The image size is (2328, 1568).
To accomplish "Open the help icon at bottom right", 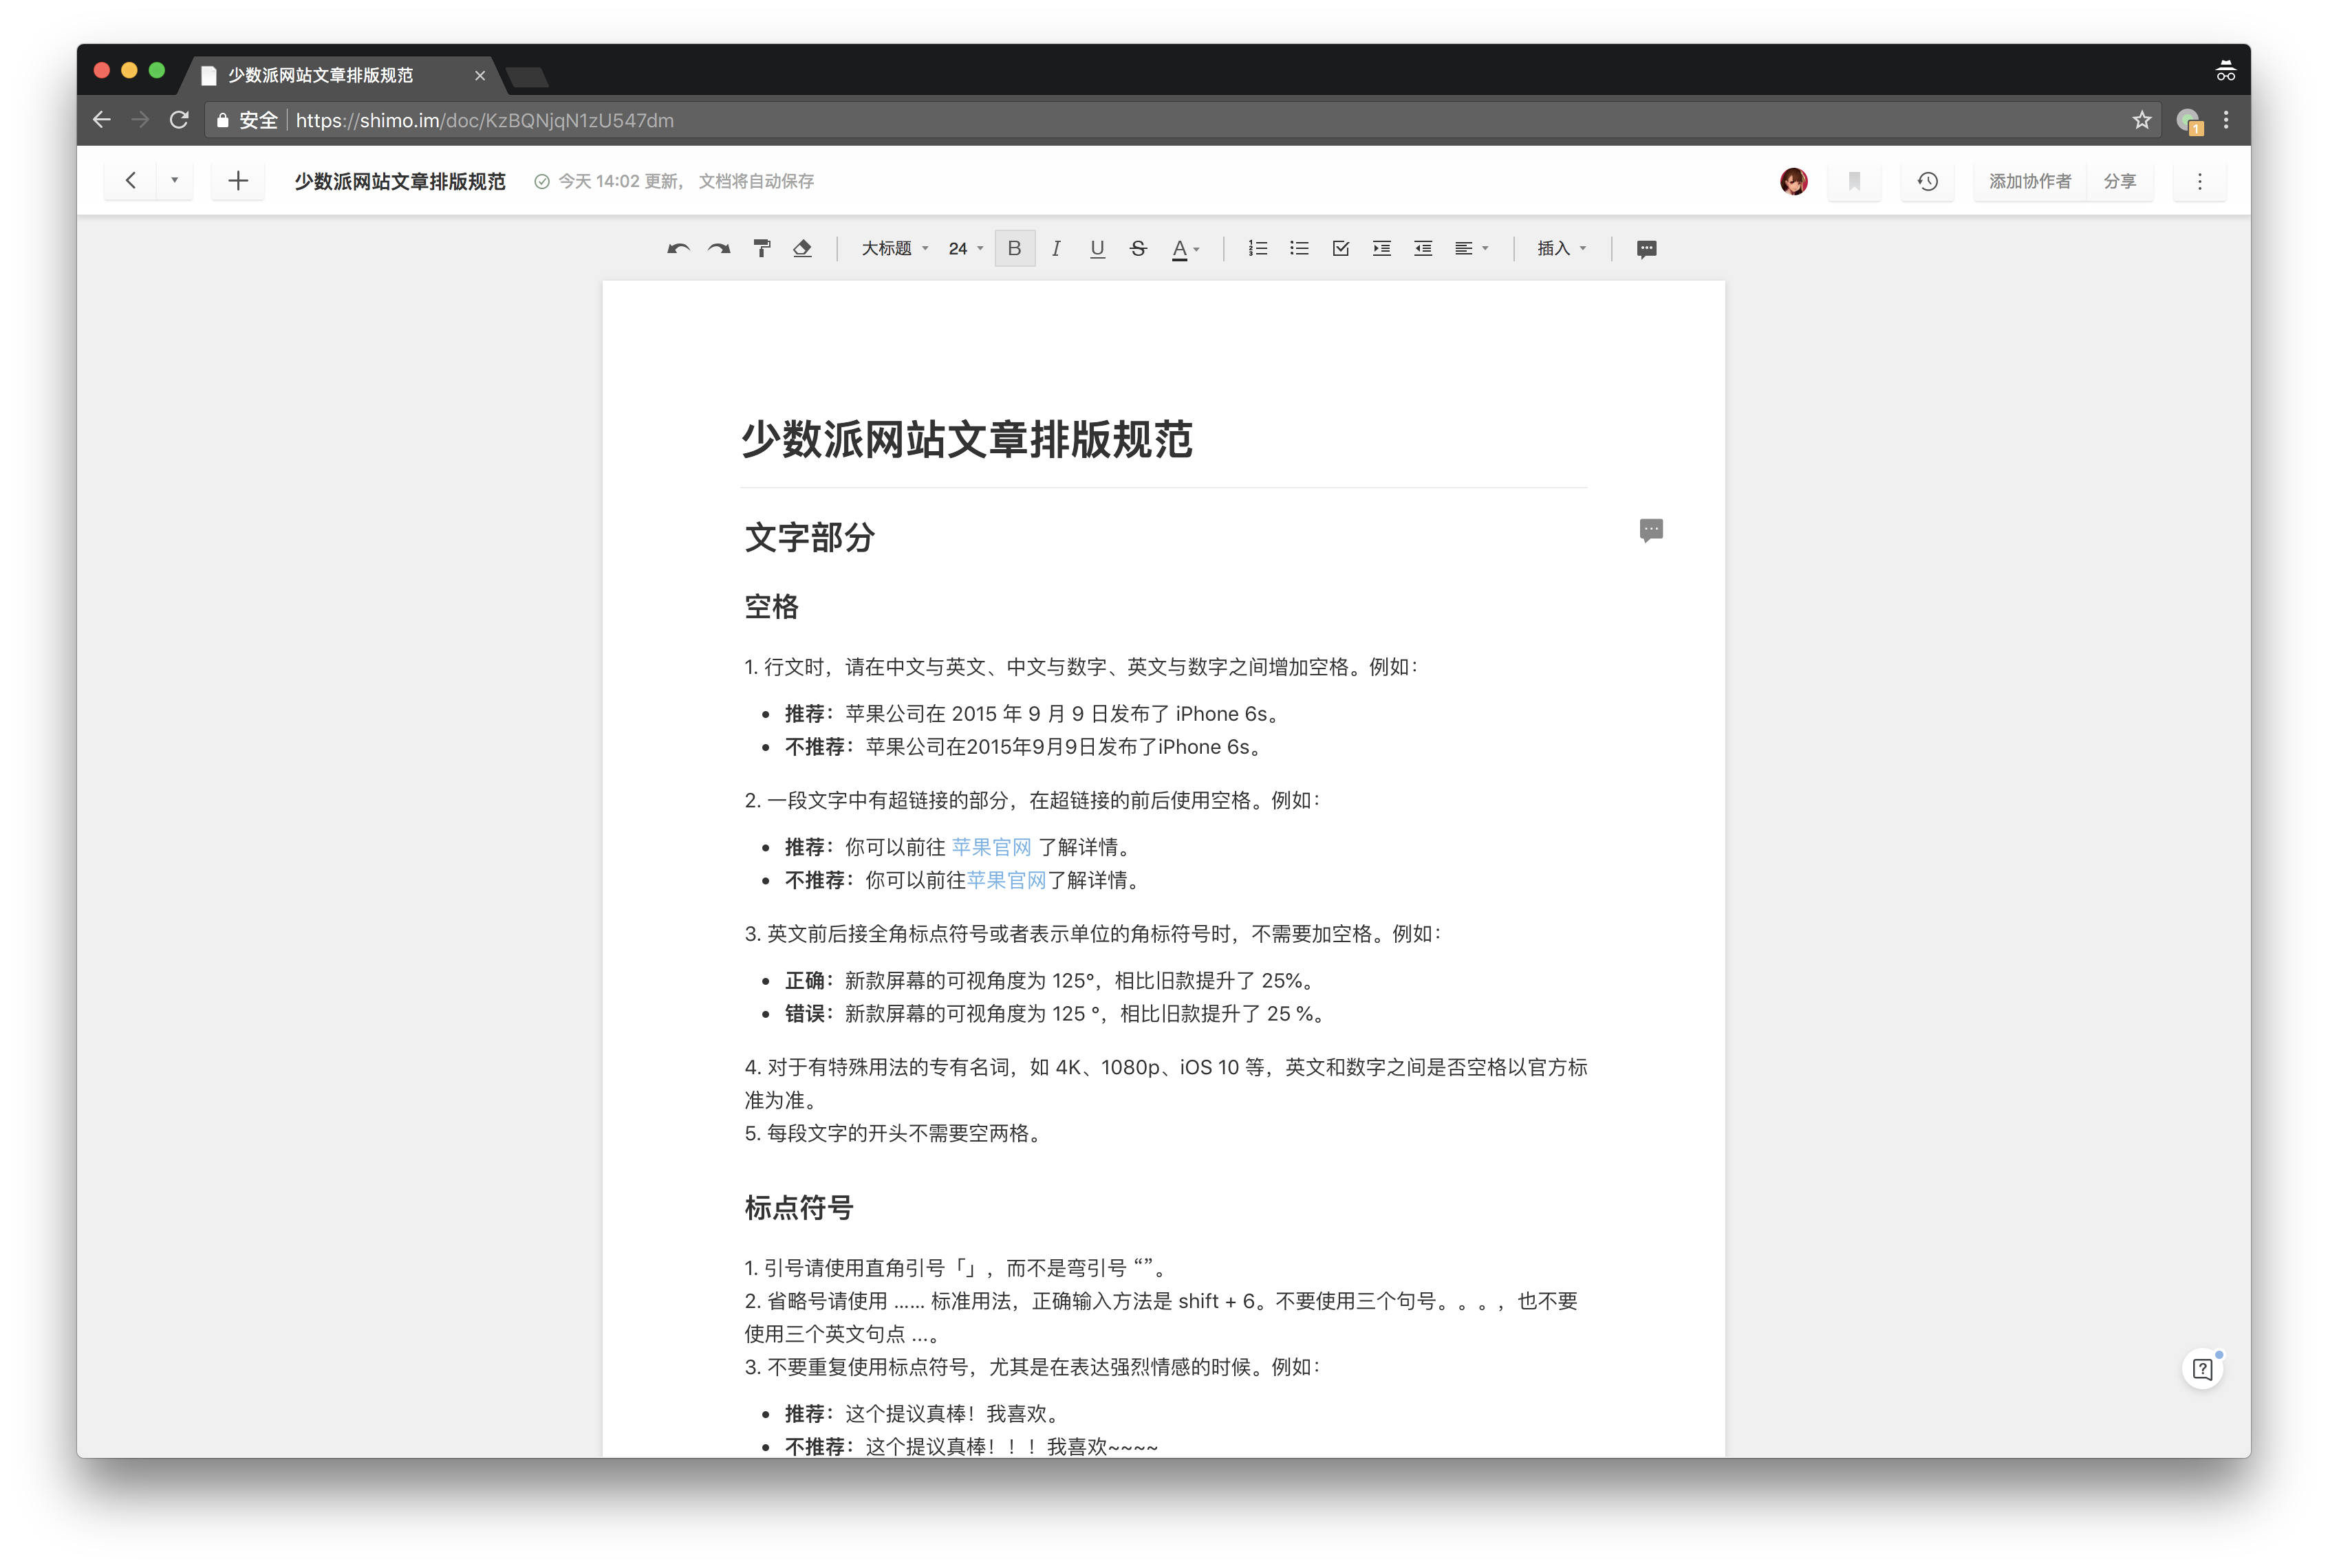I will point(2202,1369).
